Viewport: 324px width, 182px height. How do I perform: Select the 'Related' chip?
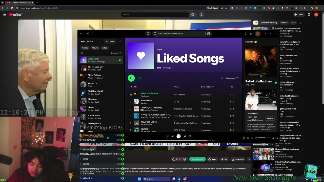pyautogui.click(x=284, y=22)
